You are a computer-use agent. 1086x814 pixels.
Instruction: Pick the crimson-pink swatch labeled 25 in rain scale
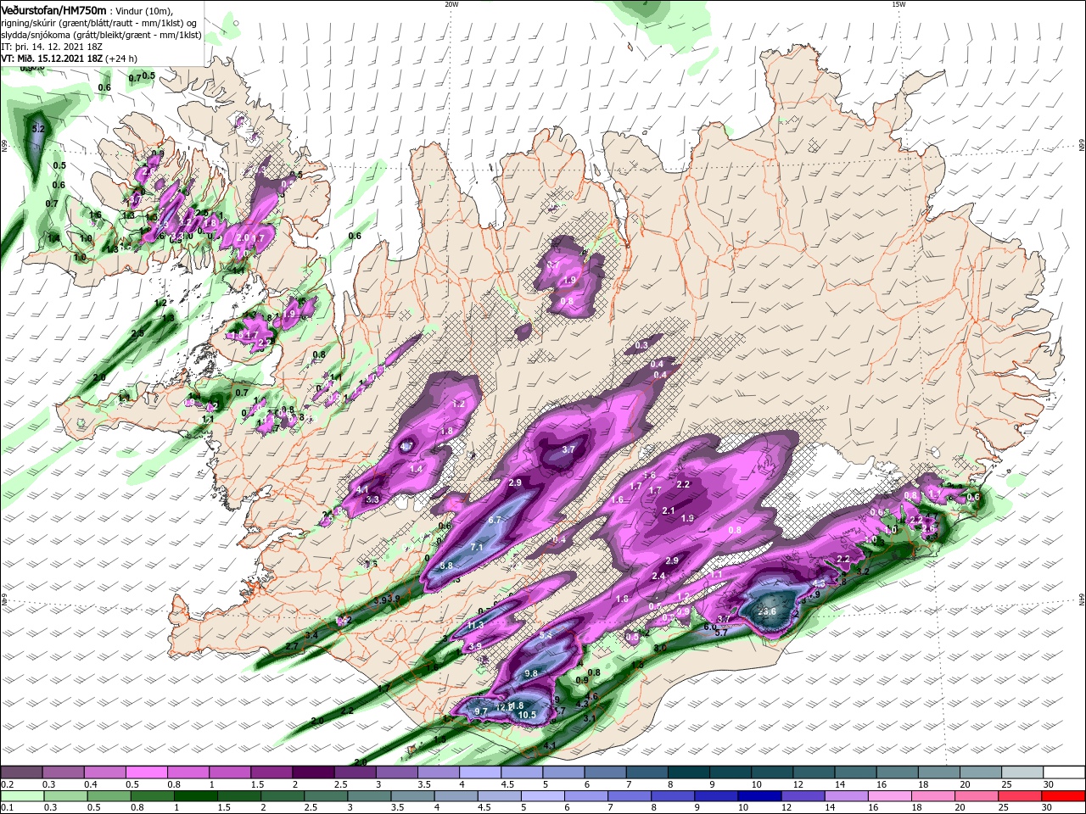pyautogui.click(x=1021, y=796)
